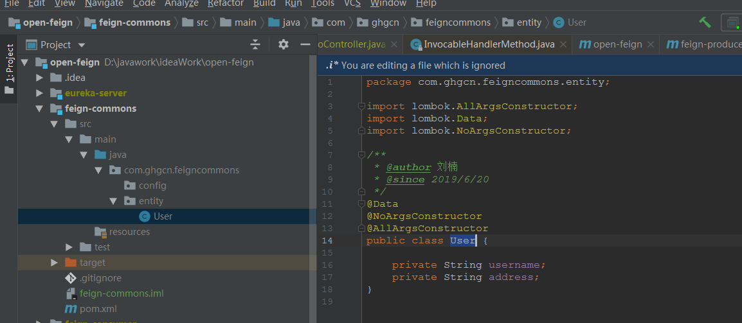The image size is (742, 323).
Task: Collapse the feign-commons module
Action: (x=40, y=109)
